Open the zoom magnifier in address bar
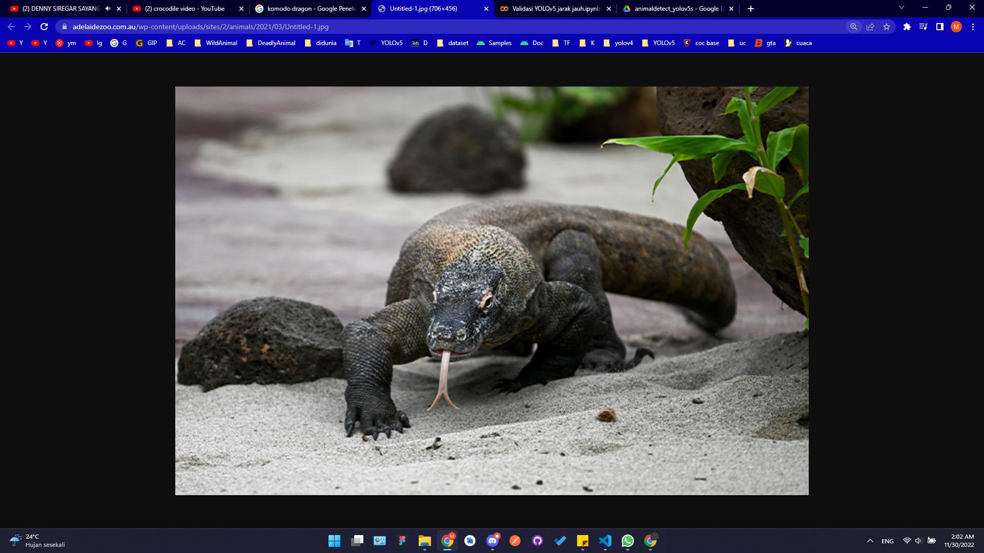 [853, 27]
